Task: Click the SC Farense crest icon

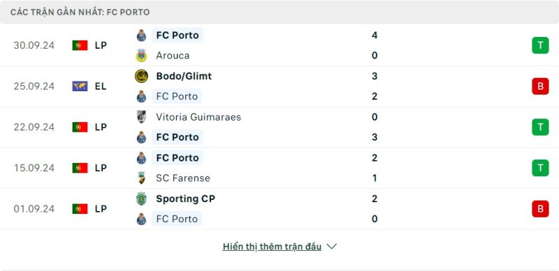Action: coord(142,178)
